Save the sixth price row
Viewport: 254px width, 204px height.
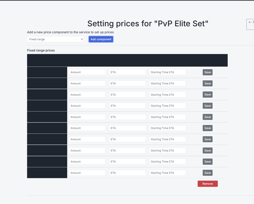pyautogui.click(x=208, y=128)
